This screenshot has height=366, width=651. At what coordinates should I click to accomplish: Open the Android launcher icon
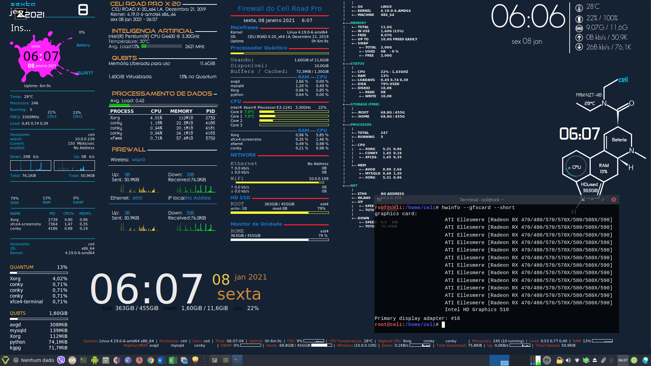coord(95,360)
